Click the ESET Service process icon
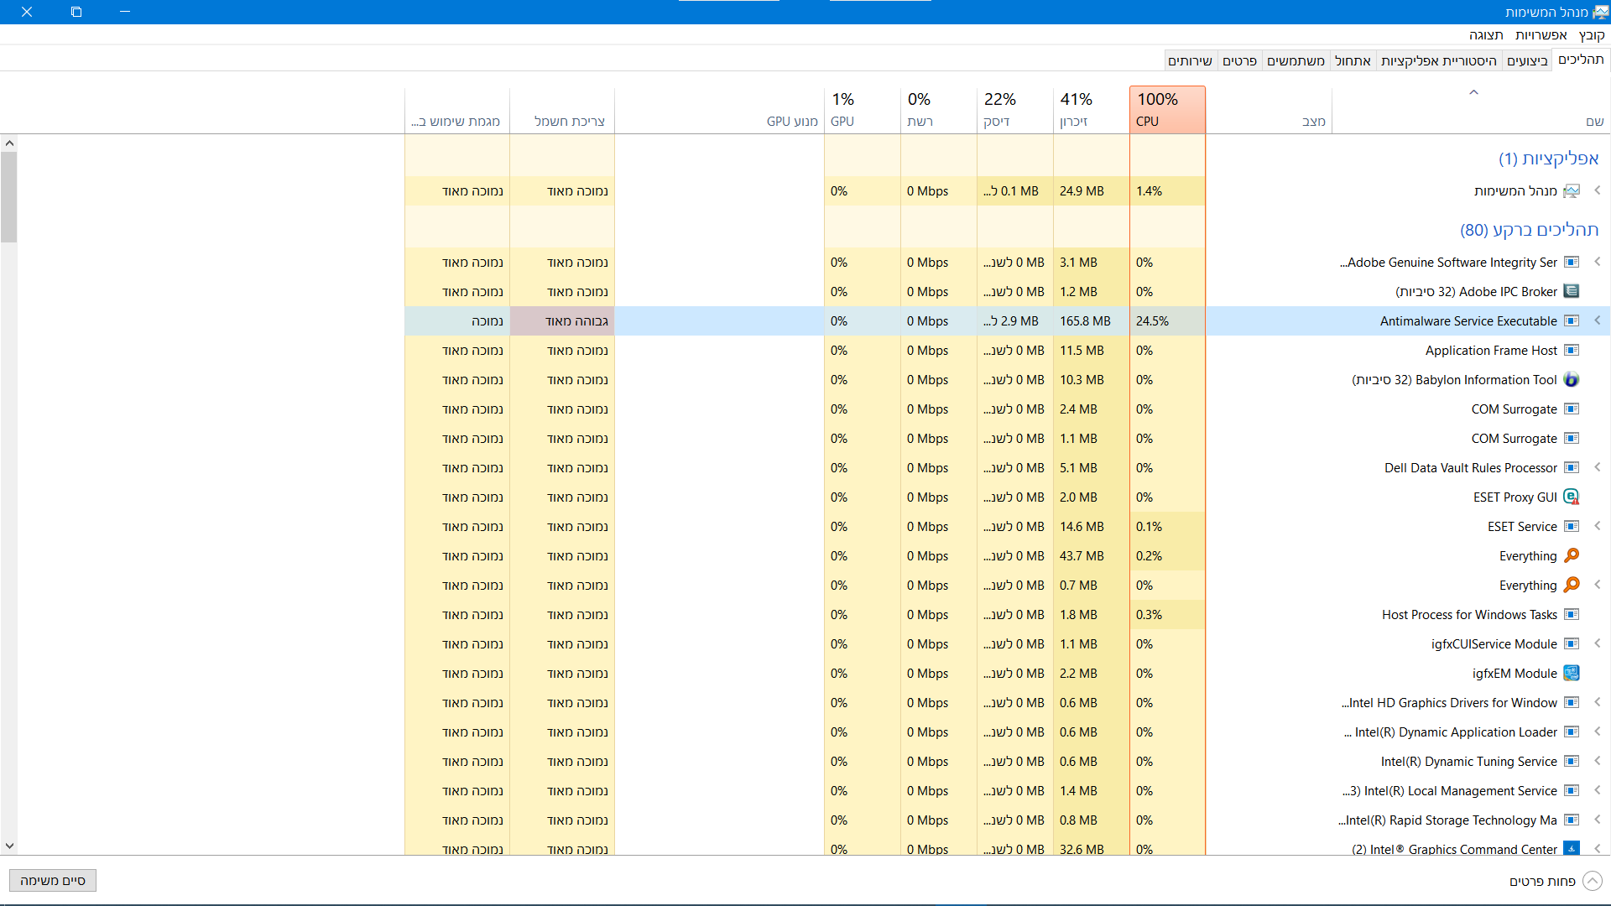Screen dimensions: 1611x906 (1572, 527)
